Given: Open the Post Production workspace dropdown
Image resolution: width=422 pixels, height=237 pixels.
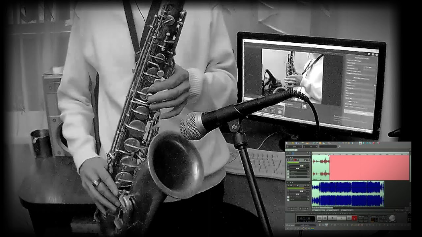Looking at the screenshot, I should tap(305, 225).
